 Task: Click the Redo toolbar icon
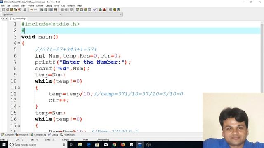35,10
